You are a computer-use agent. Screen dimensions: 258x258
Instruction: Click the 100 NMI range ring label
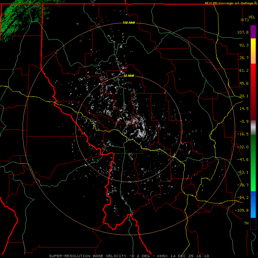[x=129, y=23]
